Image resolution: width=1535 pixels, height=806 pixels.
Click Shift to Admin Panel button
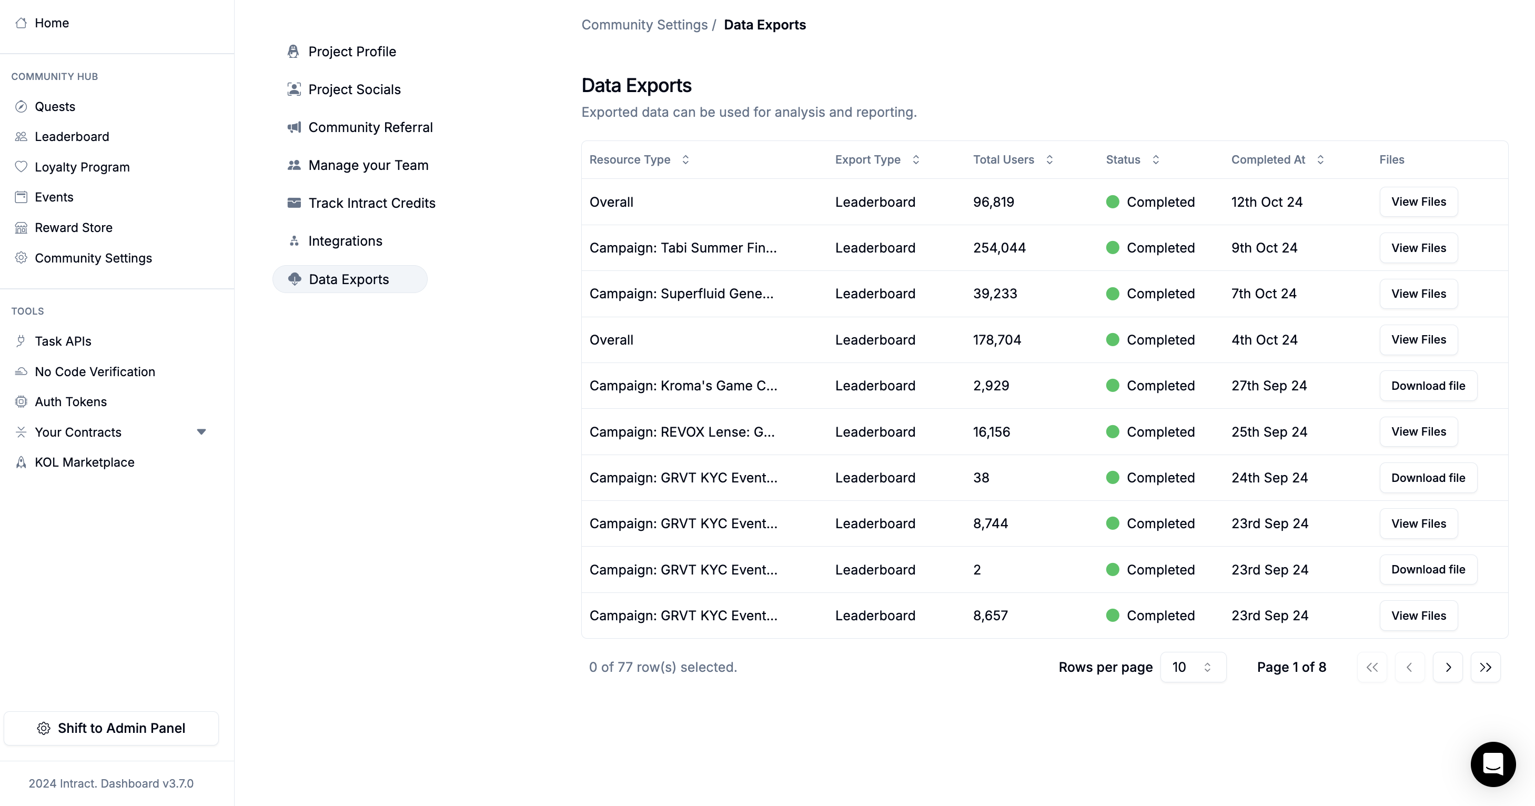[x=112, y=728]
